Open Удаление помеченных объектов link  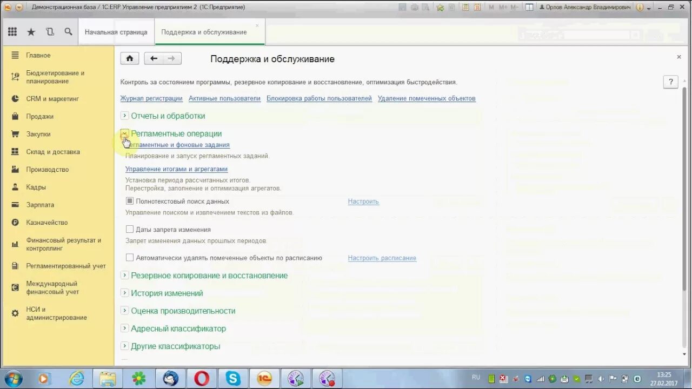pyautogui.click(x=427, y=98)
